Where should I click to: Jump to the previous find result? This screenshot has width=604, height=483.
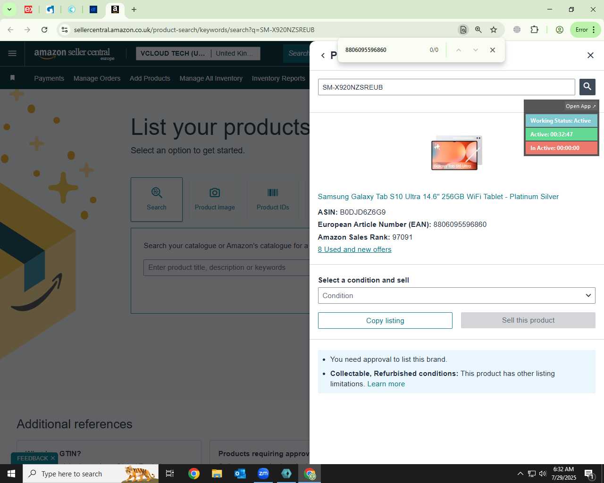coord(458,50)
